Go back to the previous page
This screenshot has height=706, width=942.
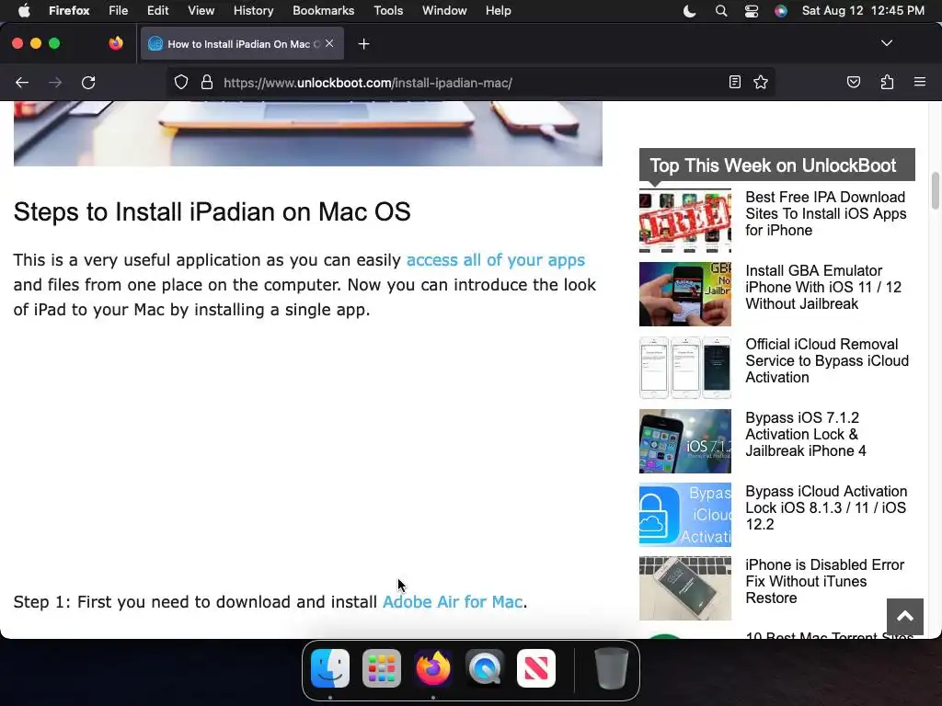(22, 83)
